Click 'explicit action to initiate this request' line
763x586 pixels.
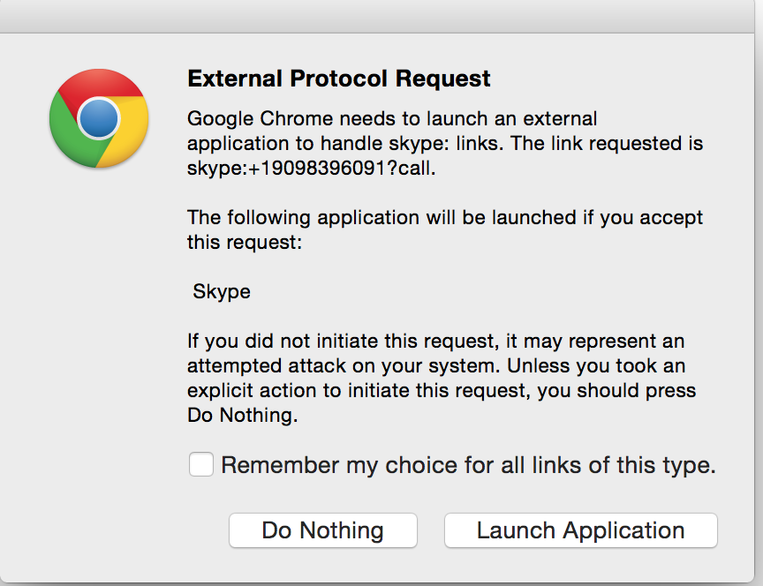pos(442,390)
